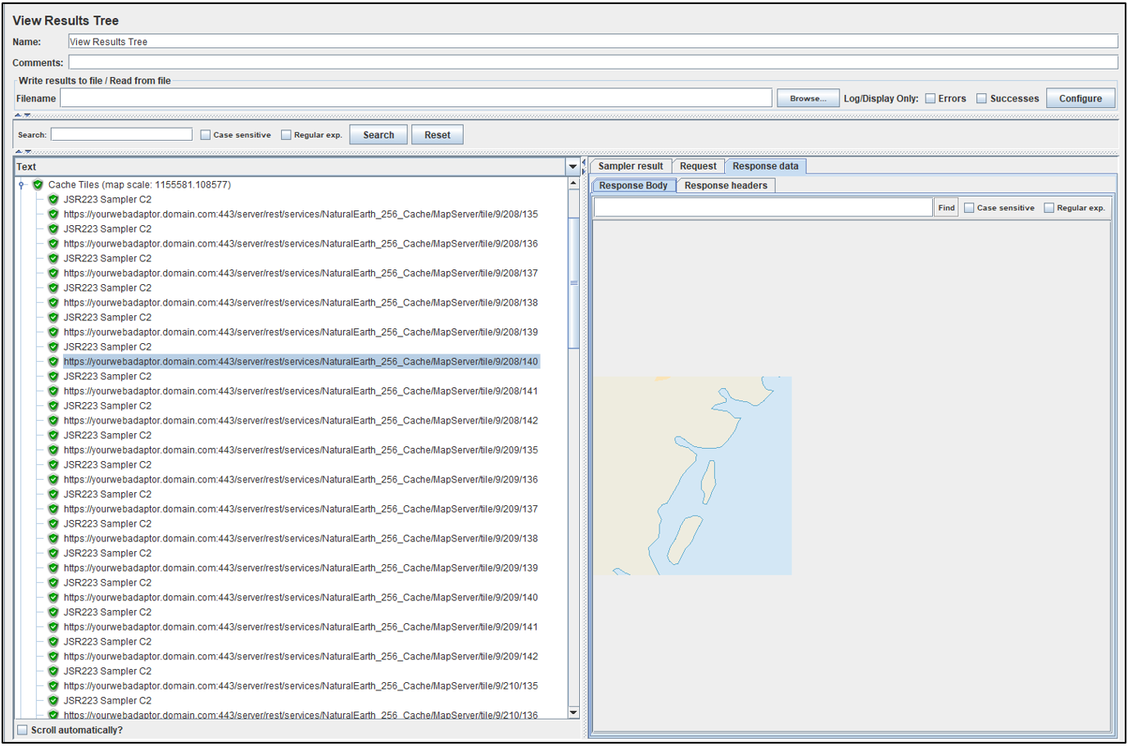Click status icon for tile/9/209/137 row
Image resolution: width=1128 pixels, height=746 pixels.
[x=53, y=509]
